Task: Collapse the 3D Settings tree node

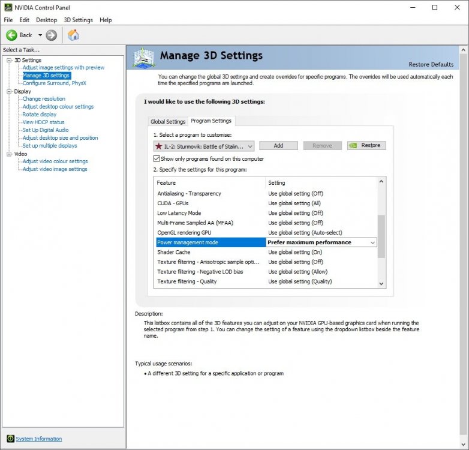Action: point(9,60)
